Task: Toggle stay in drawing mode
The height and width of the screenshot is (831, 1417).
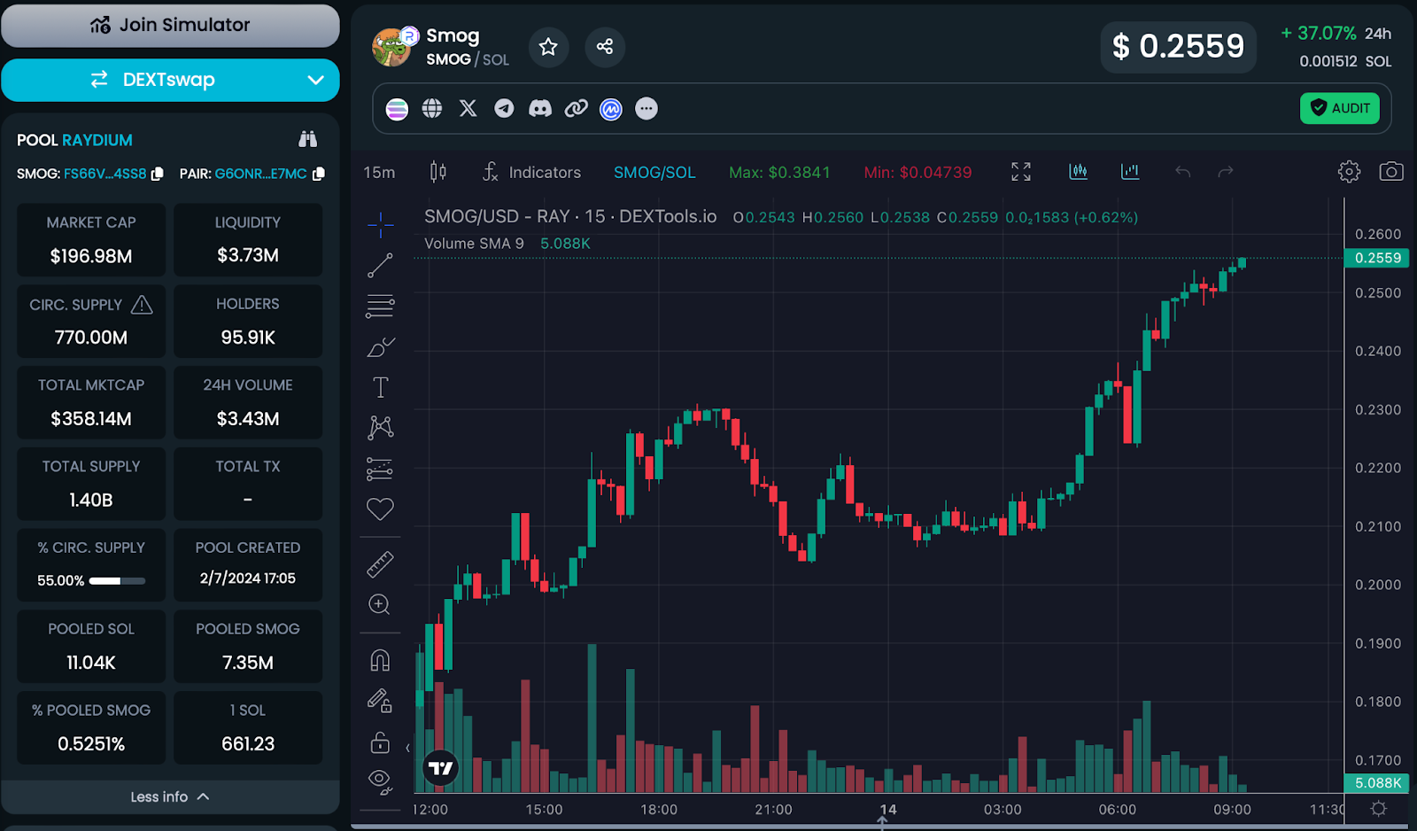Action: (x=380, y=702)
